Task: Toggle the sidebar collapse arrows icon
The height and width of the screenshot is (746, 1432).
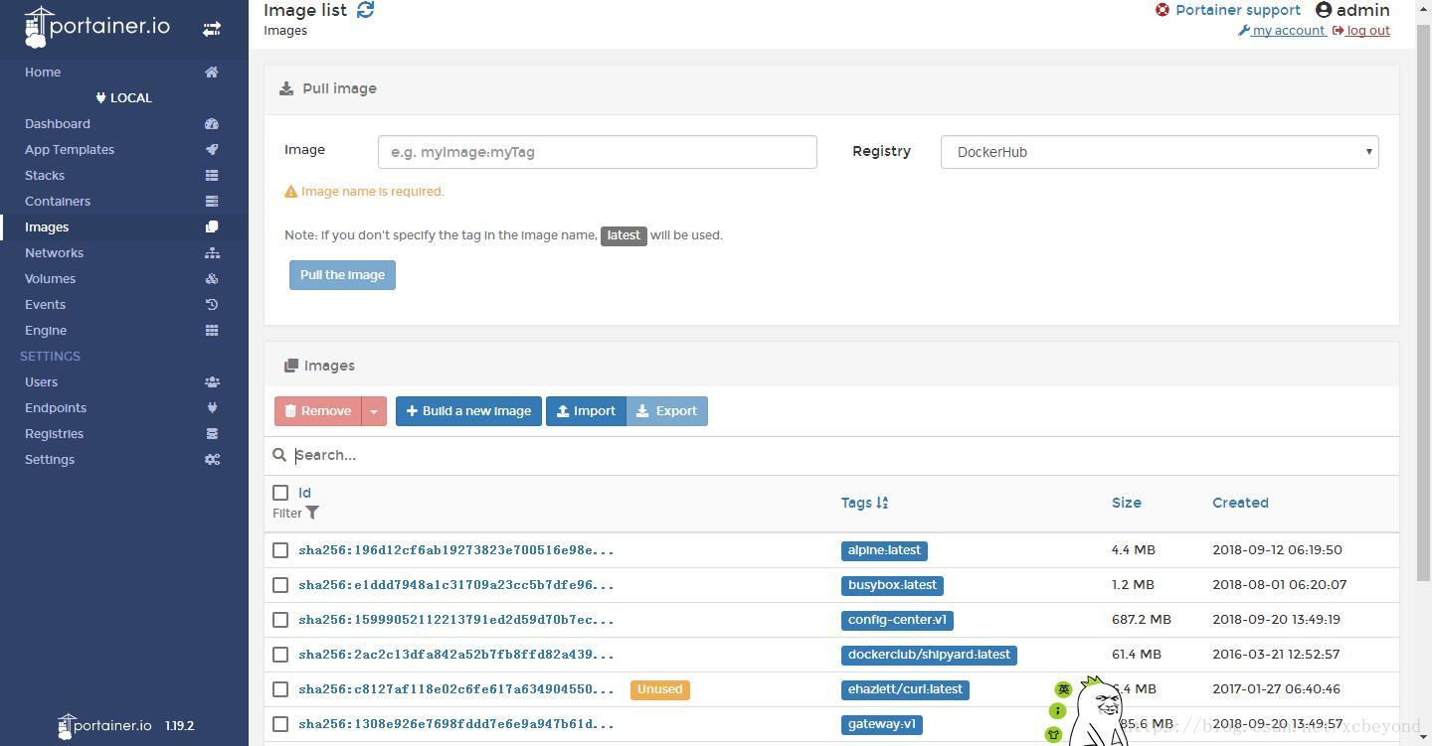Action: pyautogui.click(x=212, y=29)
